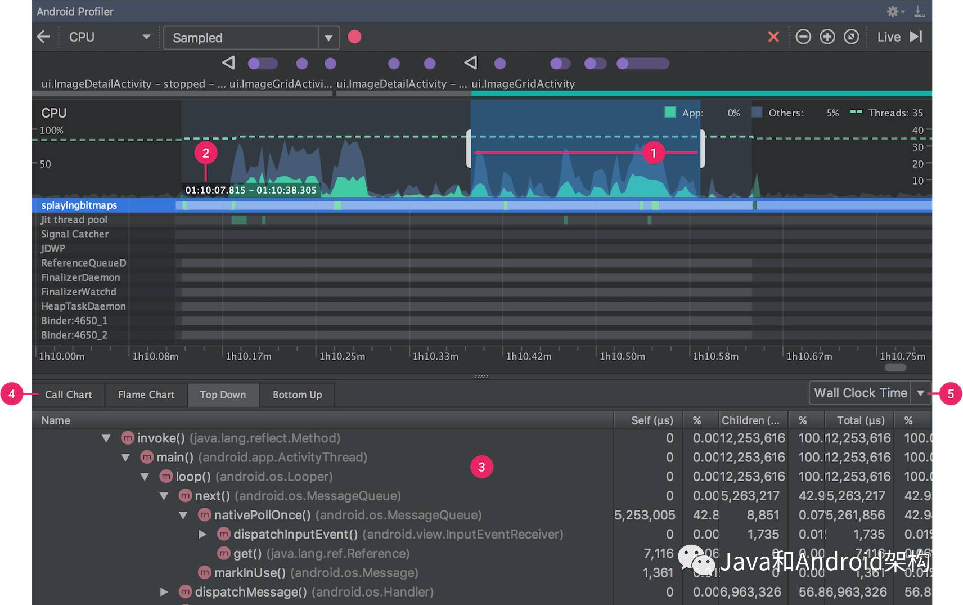The height and width of the screenshot is (605, 963).
Task: Switch to the Call Chart tab
Action: 69,395
